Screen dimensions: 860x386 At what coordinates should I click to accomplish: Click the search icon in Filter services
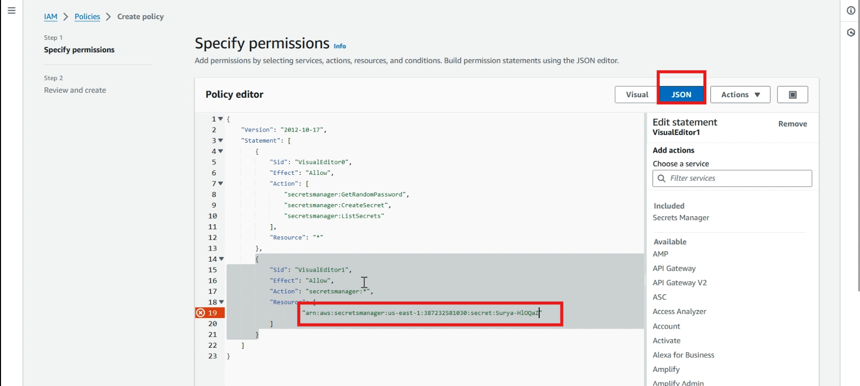(662, 178)
